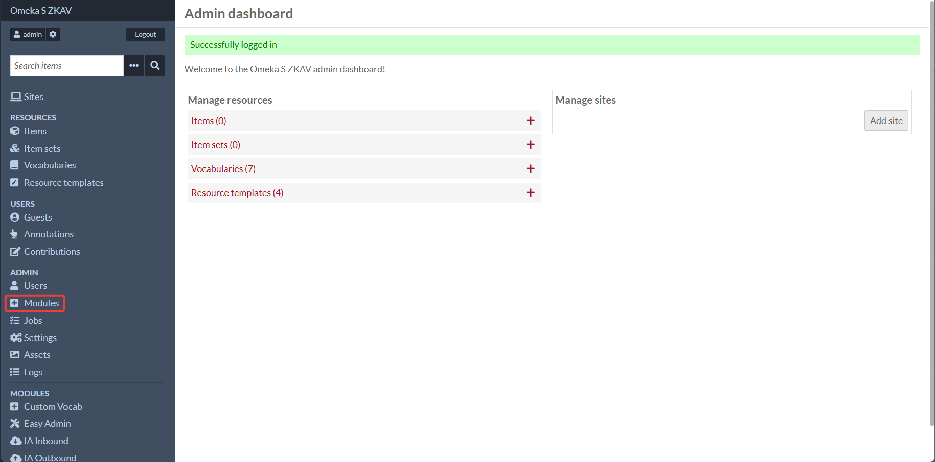Click the Guests user circle icon
The image size is (935, 462).
point(15,217)
